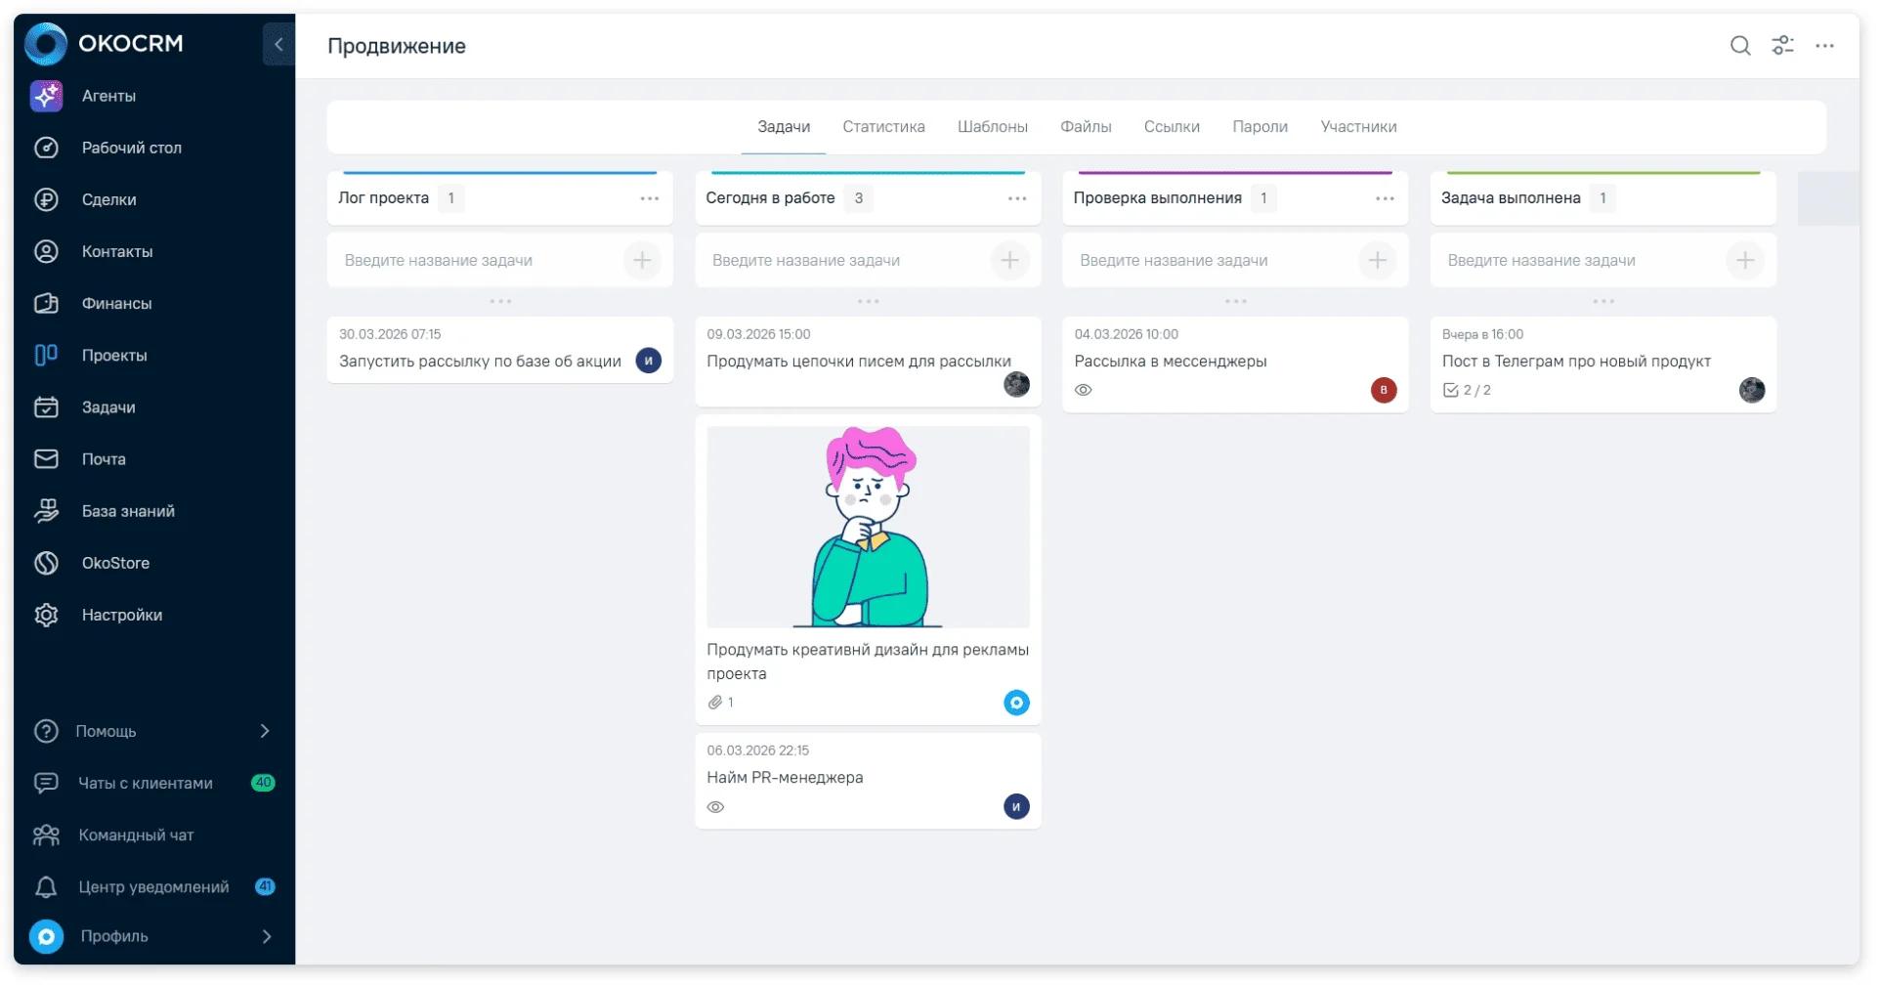Switch to the Статистика tab
This screenshot has width=1880, height=986.
(883, 127)
